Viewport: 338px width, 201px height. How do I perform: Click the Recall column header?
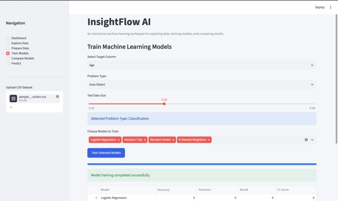[257, 190]
